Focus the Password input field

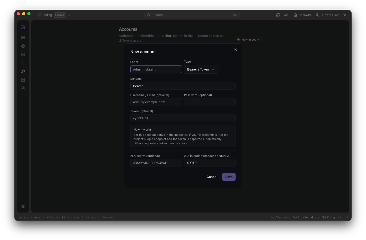210,102
